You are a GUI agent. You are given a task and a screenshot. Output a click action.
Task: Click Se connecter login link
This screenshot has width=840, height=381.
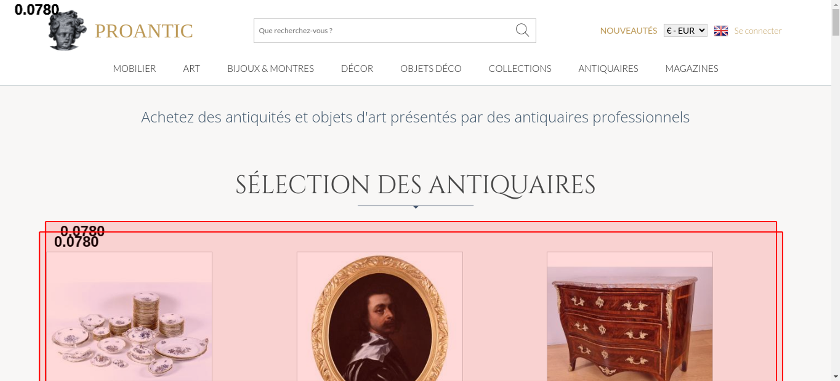(x=758, y=31)
